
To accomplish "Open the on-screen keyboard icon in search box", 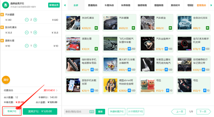I will coord(92,112).
